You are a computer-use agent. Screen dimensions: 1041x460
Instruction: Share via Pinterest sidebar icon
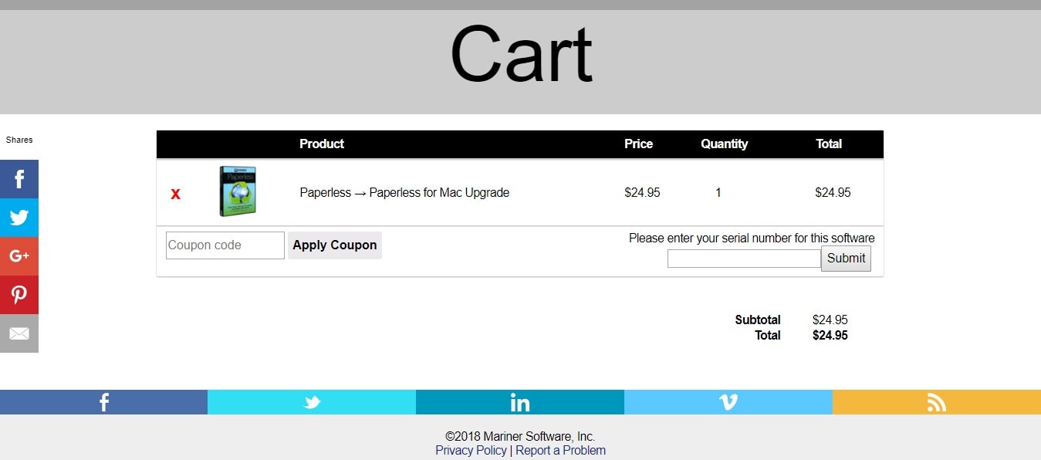[19, 295]
